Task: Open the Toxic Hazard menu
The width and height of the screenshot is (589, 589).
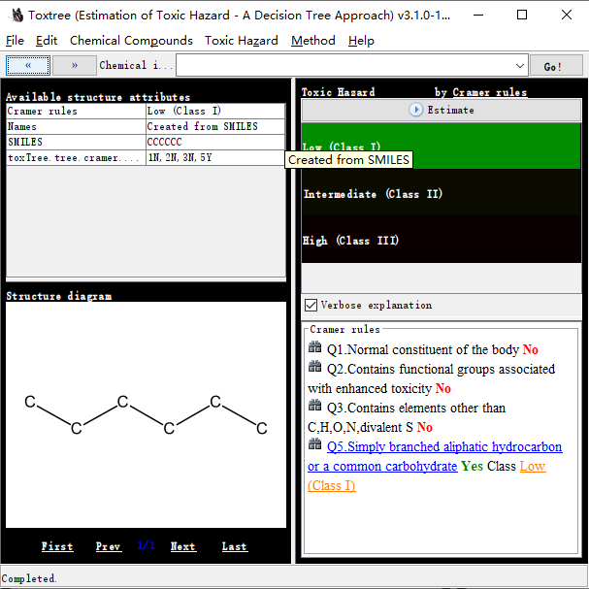Action: click(x=241, y=41)
